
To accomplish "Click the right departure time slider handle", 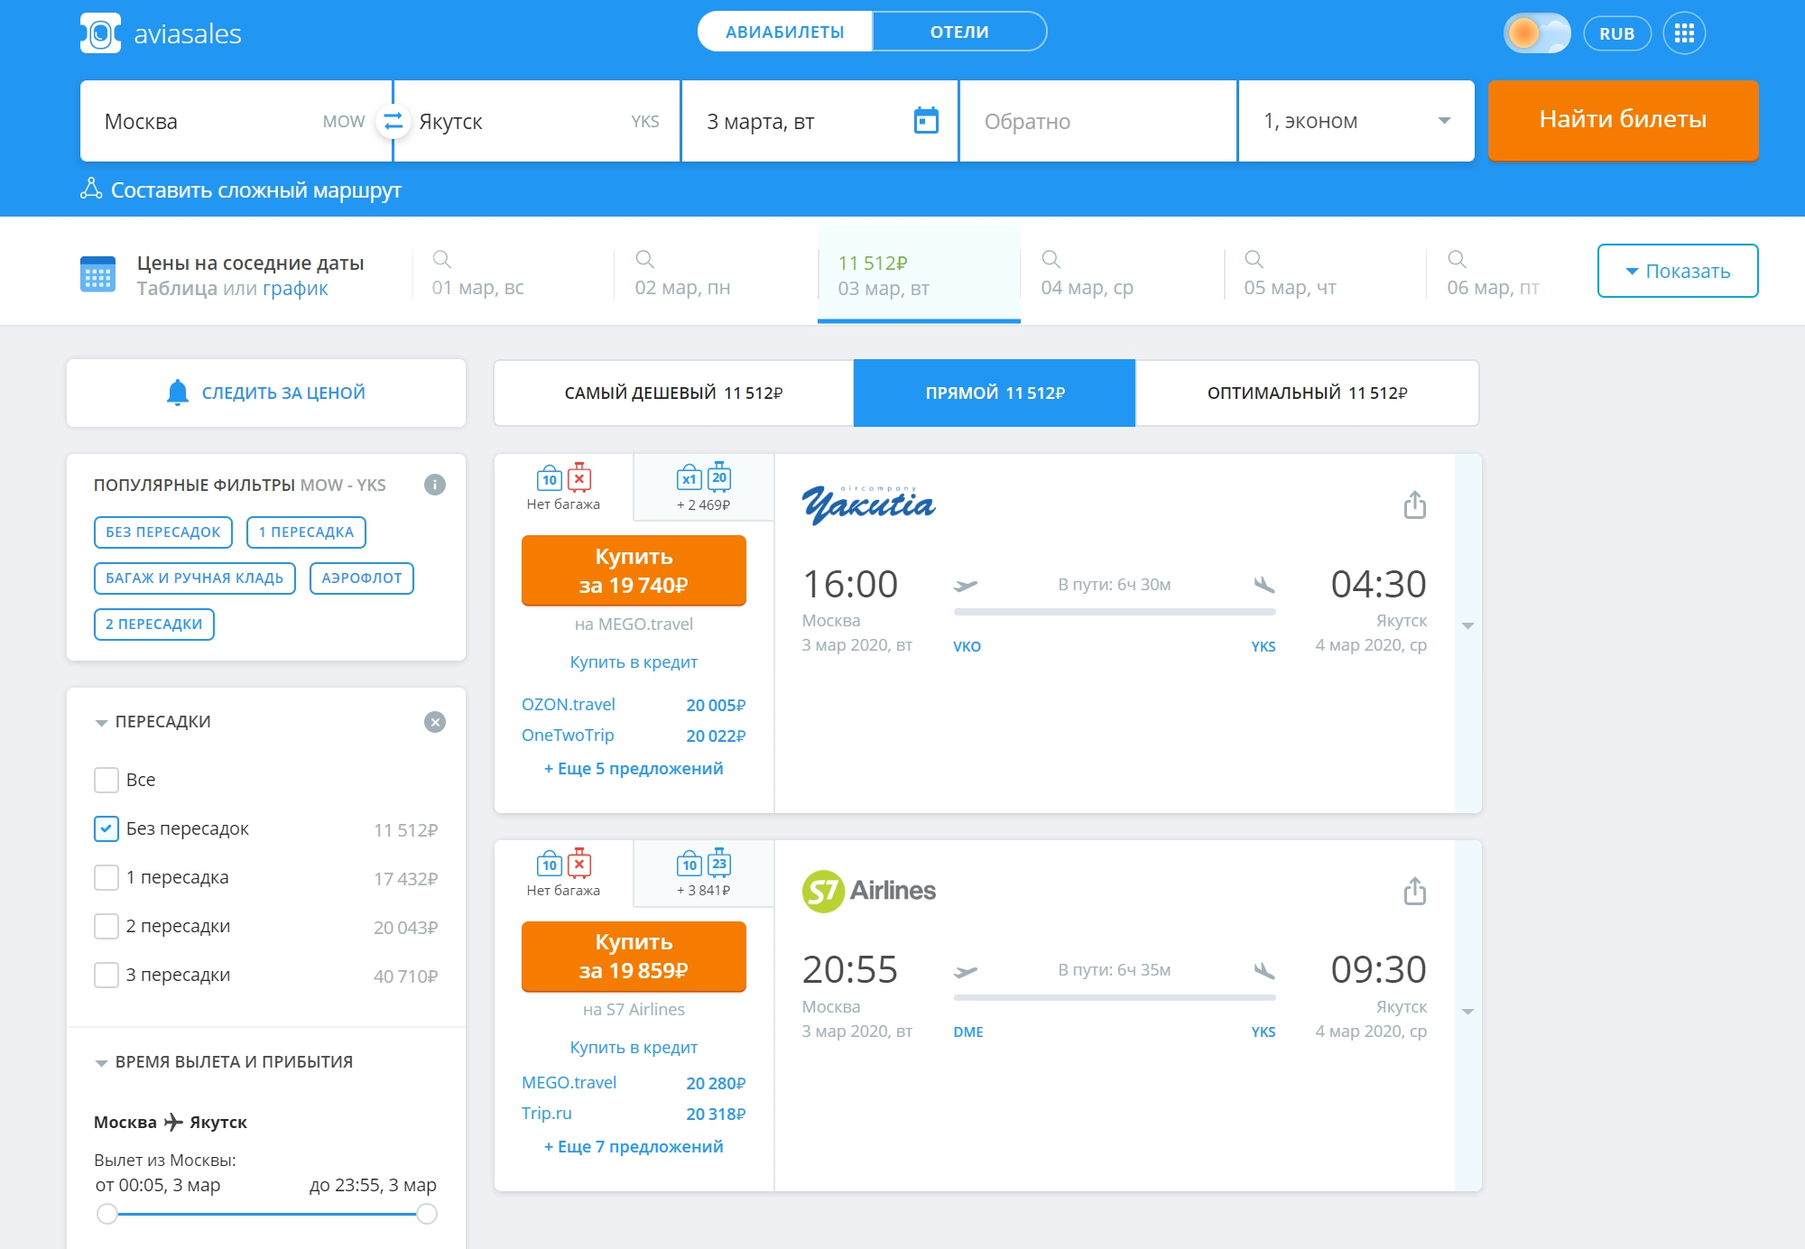I will point(427,1214).
